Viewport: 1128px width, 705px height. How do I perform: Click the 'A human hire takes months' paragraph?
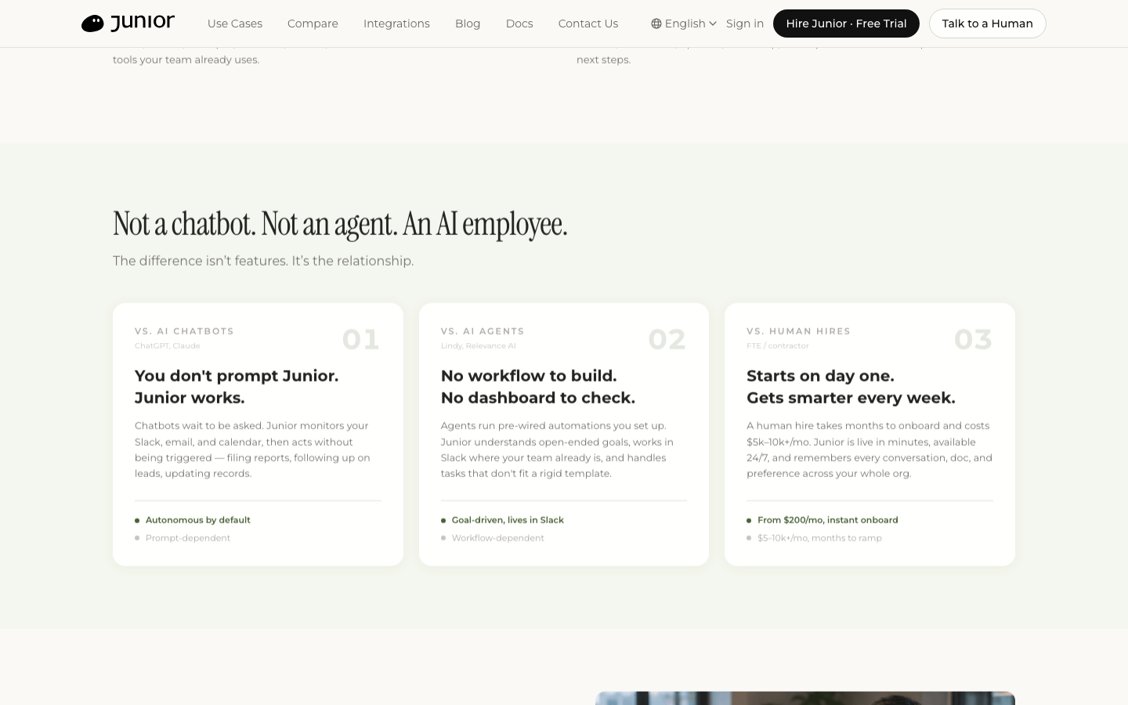click(x=869, y=450)
